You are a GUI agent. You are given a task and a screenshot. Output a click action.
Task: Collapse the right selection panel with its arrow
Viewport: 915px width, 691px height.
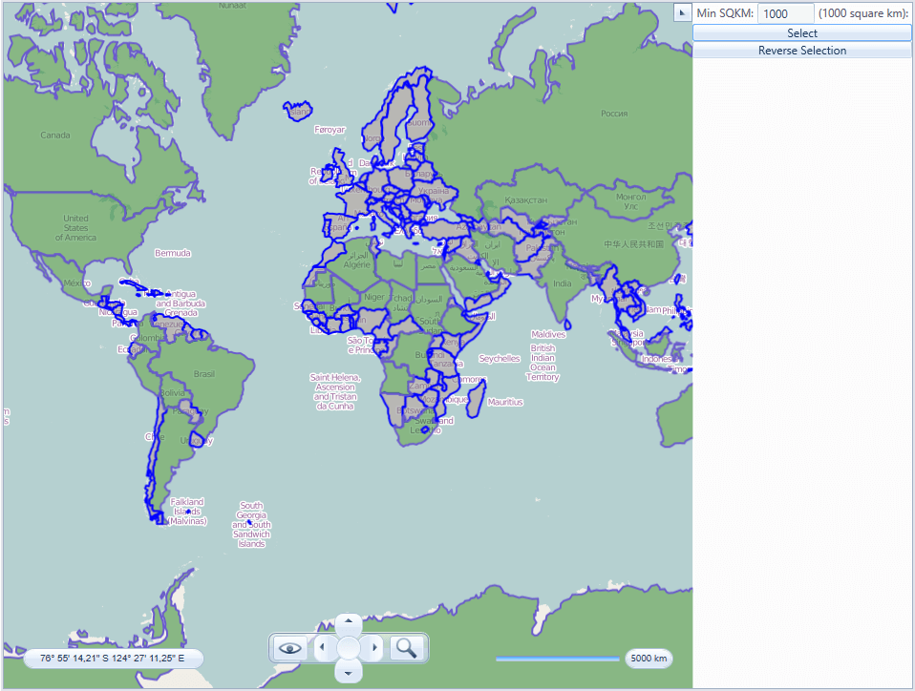coord(682,12)
